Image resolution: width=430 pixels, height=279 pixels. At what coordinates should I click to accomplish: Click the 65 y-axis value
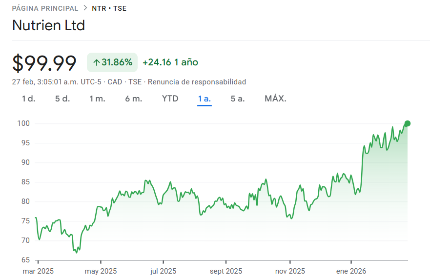coord(25,260)
